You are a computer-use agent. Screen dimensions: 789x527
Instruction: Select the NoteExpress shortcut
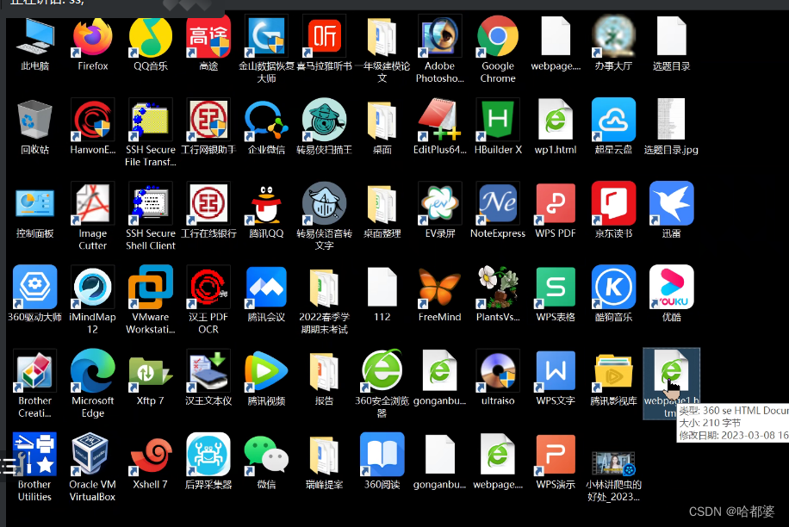tap(498, 203)
